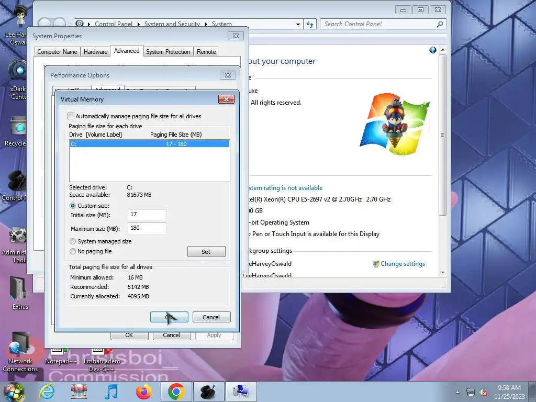Click the Set button
Screen dimensions: 536x402
tap(206, 252)
